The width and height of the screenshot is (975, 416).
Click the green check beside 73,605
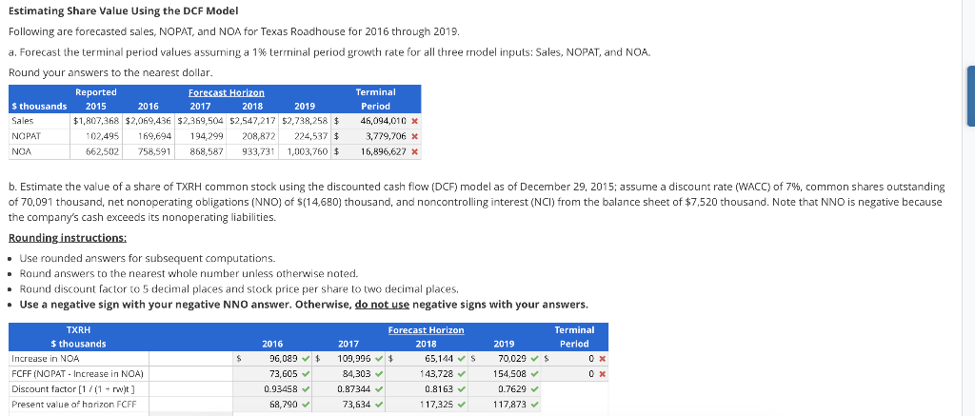(x=306, y=374)
